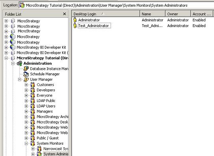Sort by the Account column header
Screen dimensions: 214x156
pyautogui.click(x=202, y=14)
